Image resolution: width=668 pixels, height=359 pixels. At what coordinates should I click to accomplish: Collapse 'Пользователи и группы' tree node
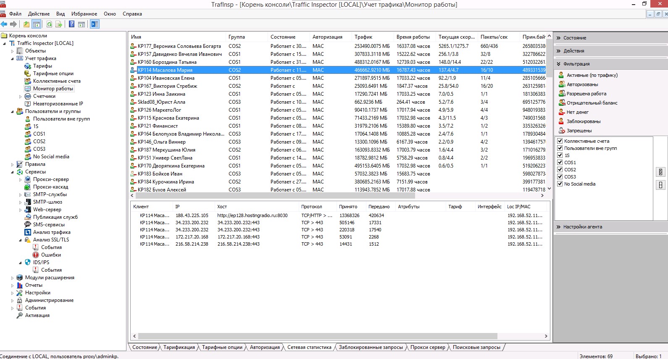(12, 111)
